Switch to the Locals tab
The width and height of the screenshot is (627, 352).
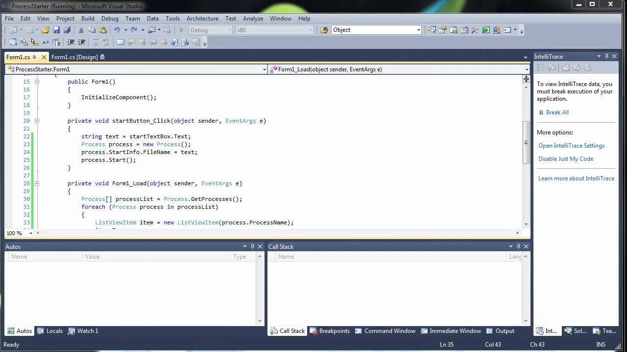tap(50, 331)
